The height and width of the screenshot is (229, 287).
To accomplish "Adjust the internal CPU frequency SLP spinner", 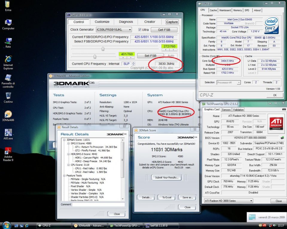I will point(133,64).
